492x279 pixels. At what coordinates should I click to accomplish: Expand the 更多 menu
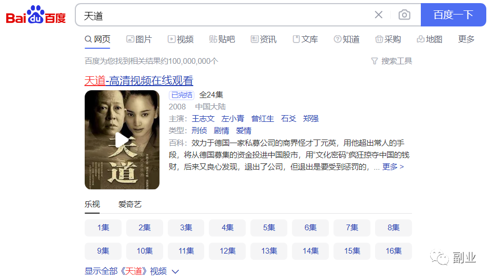pos(466,39)
